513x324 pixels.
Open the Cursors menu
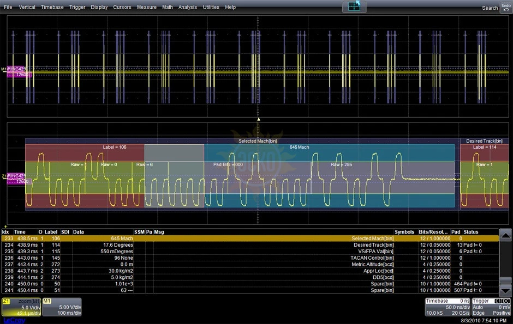[x=122, y=7]
